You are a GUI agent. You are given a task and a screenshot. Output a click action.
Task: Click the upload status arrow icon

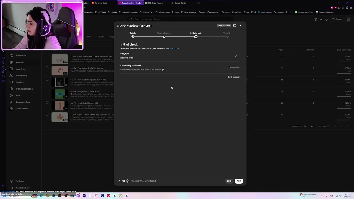click(119, 181)
